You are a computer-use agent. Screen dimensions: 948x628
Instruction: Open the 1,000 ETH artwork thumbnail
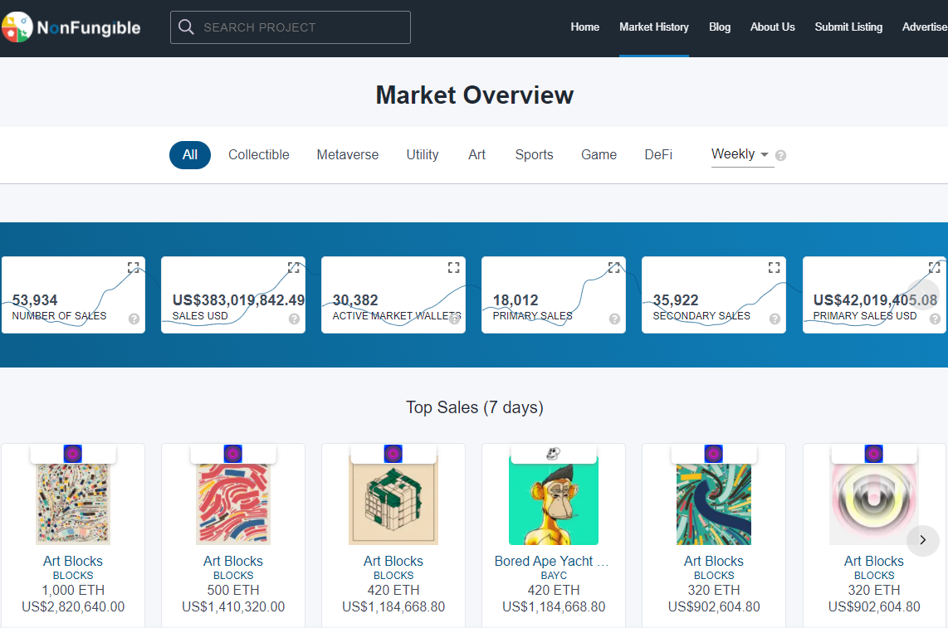coord(72,504)
